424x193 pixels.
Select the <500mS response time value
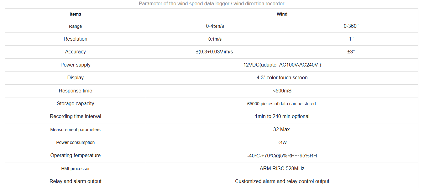(282, 91)
